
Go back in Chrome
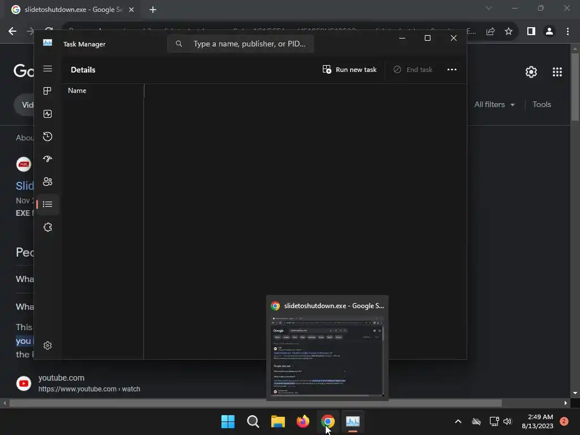pos(12,32)
